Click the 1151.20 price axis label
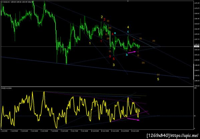This screenshot has width=200, height=139. [197, 55]
